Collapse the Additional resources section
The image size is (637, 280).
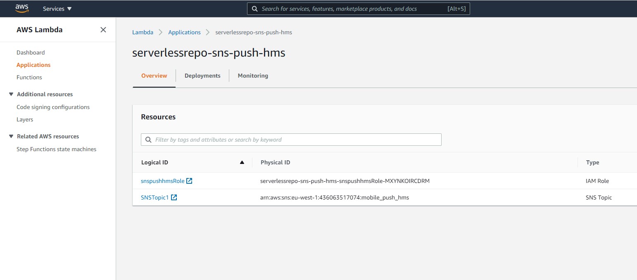11,94
